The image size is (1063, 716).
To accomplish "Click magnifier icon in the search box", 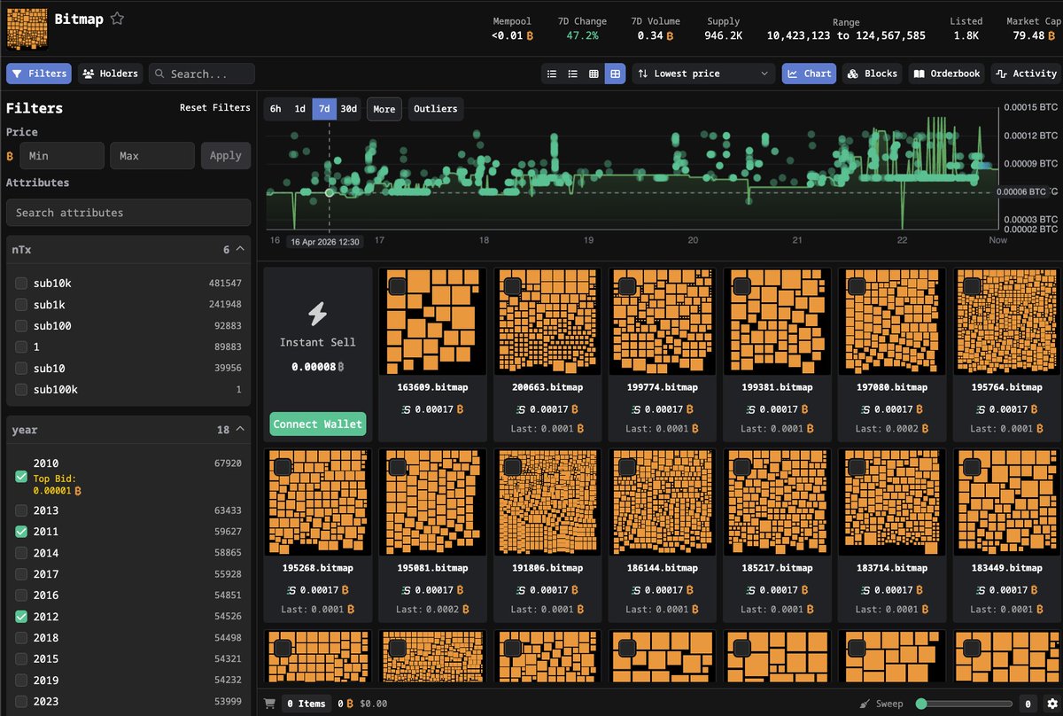I will tap(159, 74).
